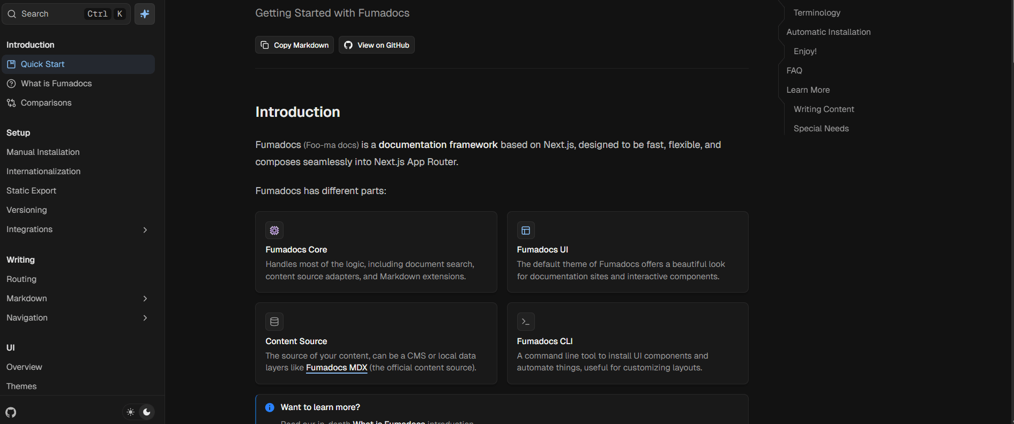Go to Manual Installation page
1014x424 pixels.
click(43, 152)
